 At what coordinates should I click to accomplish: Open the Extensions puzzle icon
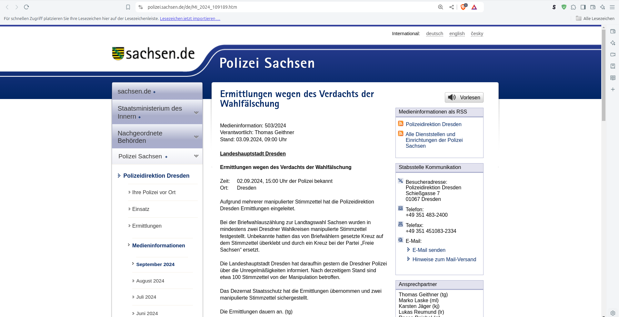(x=574, y=7)
